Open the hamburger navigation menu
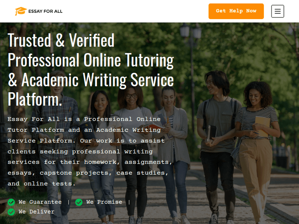The height and width of the screenshot is (224, 299). (x=277, y=11)
